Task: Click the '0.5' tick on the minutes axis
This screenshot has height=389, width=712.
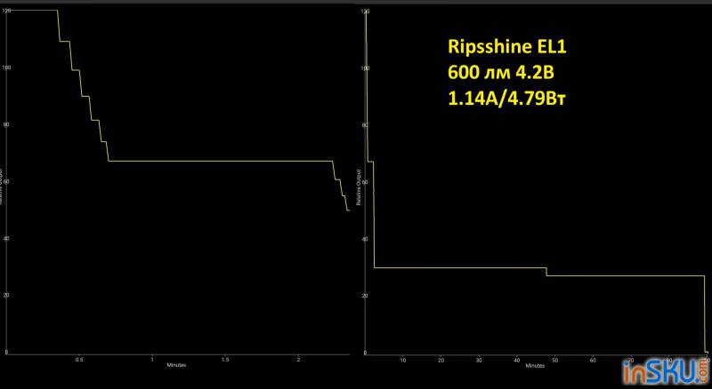Action: [x=79, y=360]
